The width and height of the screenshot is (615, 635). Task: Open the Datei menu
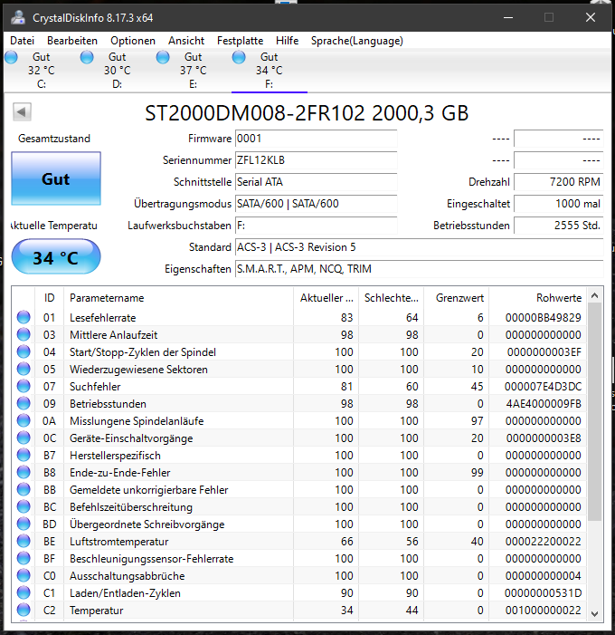(x=22, y=41)
